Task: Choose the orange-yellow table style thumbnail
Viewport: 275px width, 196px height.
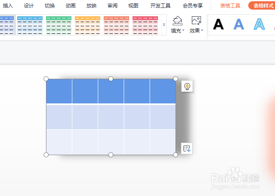Action: click(87, 25)
